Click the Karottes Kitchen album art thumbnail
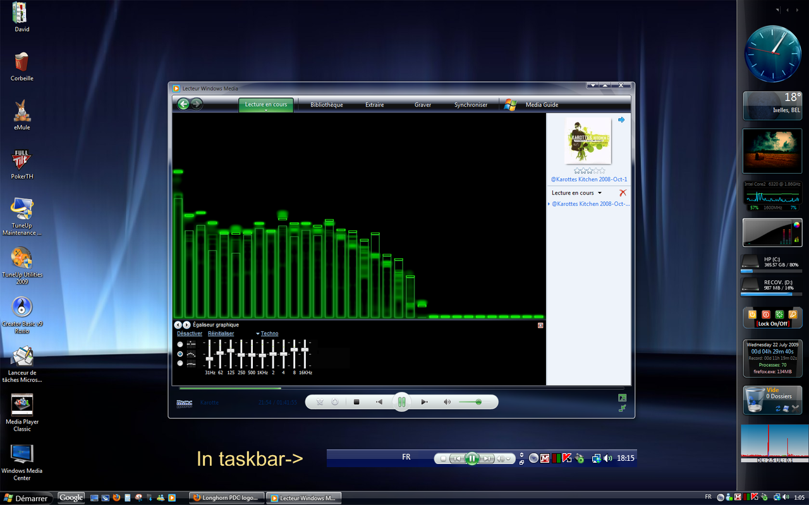Image resolution: width=809 pixels, height=505 pixels. click(588, 140)
